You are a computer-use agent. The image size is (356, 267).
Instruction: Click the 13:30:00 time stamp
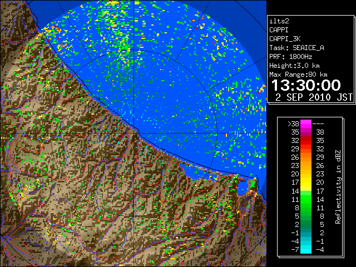tap(306, 85)
